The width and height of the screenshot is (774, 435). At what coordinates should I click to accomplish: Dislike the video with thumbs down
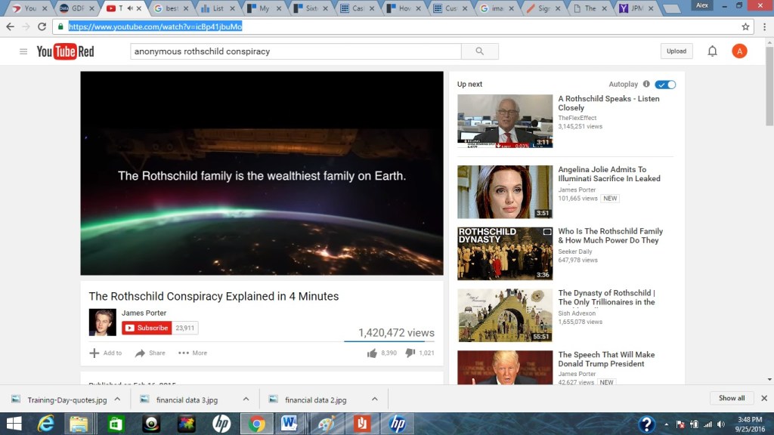(410, 353)
